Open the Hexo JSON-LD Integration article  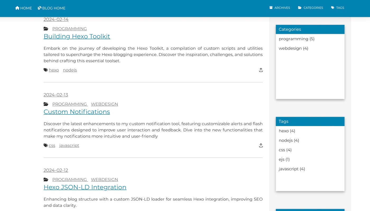point(85,187)
